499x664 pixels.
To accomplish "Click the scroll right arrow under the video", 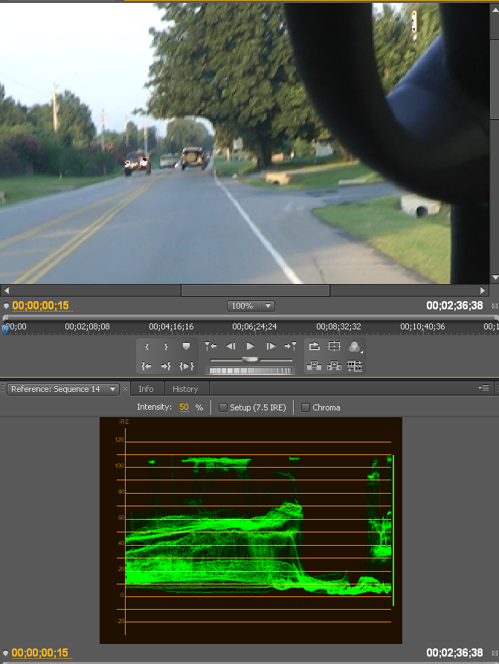I will 483,290.
